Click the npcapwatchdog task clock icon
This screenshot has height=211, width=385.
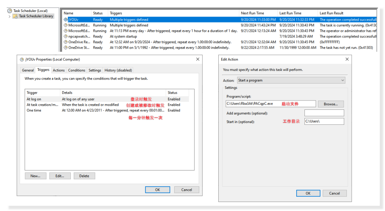coord(66,36)
